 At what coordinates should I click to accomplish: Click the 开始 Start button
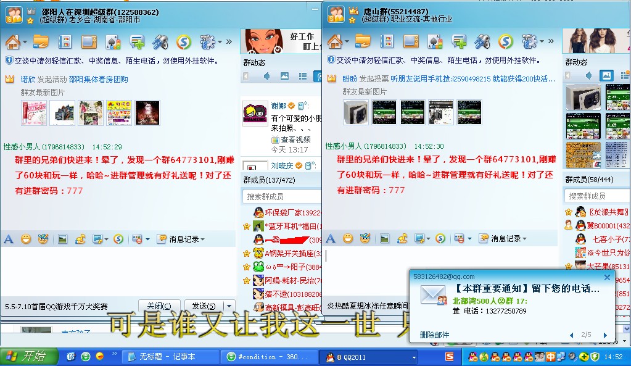28,357
